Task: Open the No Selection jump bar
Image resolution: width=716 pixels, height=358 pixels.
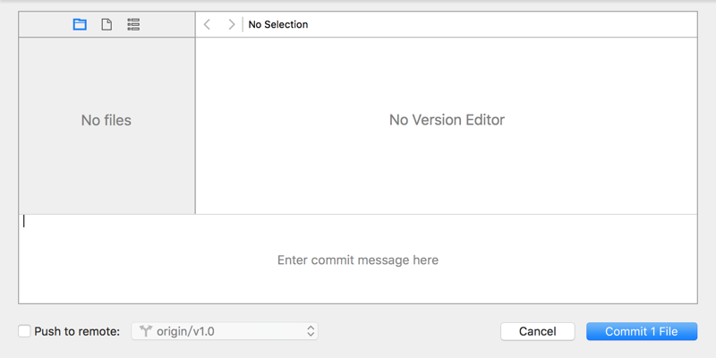Action: (278, 25)
